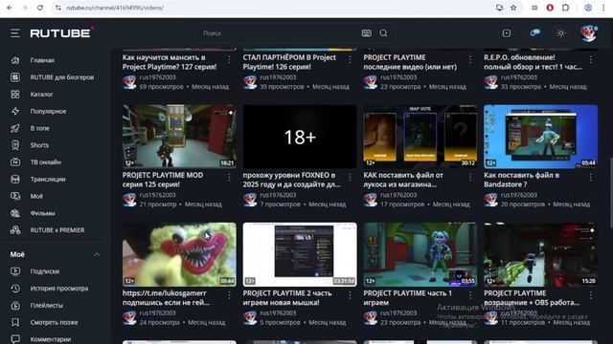613x344 pixels.
Task: Open rus19762003 channel under прохожу уровни FOXNEO
Action: [x=278, y=195]
